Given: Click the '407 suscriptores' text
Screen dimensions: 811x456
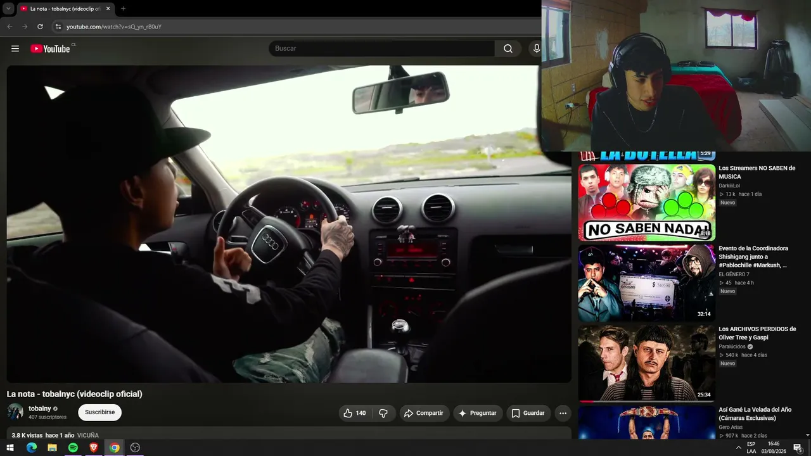Looking at the screenshot, I should (x=48, y=417).
